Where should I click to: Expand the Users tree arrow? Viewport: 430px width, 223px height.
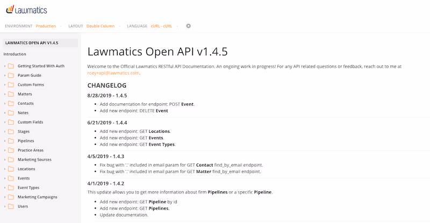click(x=5, y=206)
